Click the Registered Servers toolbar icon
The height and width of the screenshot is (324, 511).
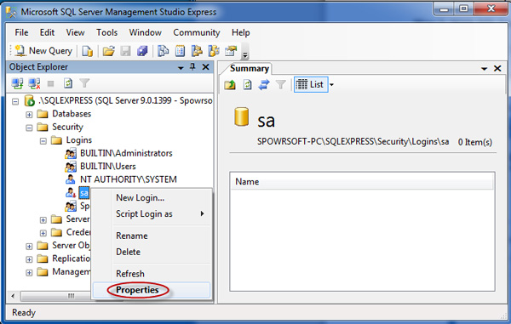163,51
